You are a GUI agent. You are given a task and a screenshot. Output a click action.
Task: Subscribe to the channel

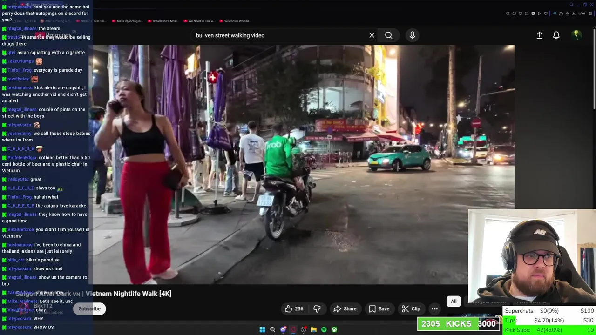[x=89, y=309]
